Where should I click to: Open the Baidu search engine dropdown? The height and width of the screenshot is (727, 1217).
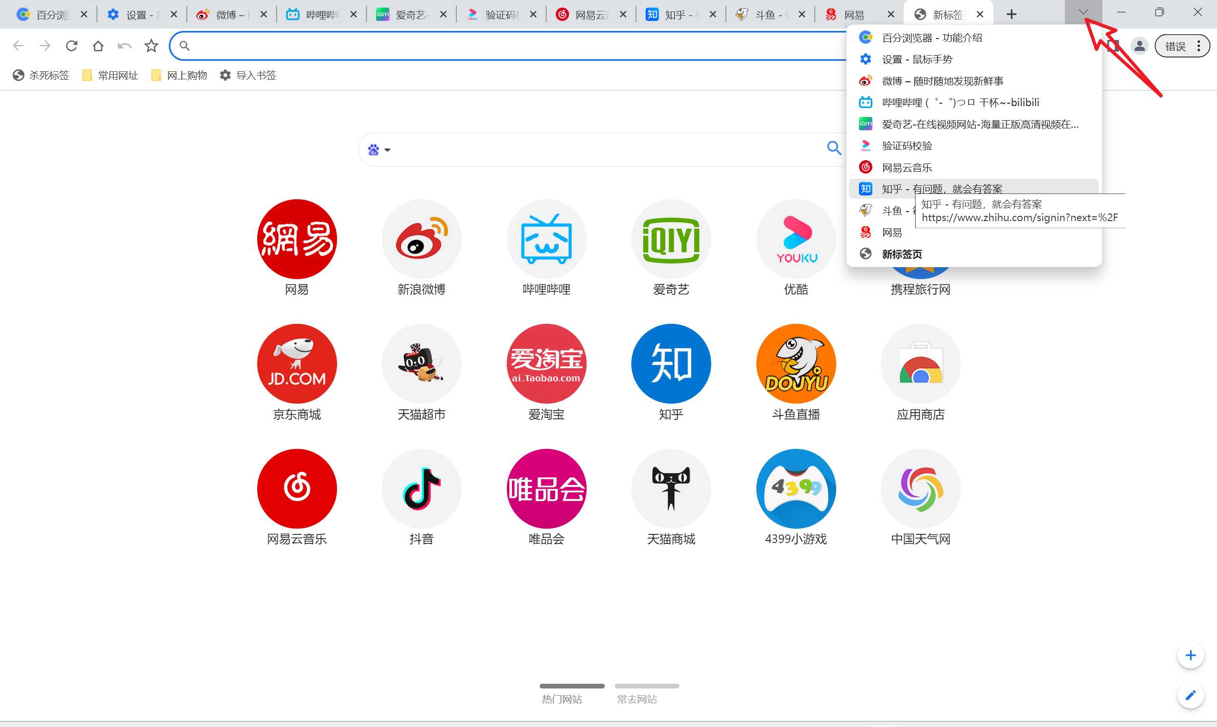click(379, 150)
